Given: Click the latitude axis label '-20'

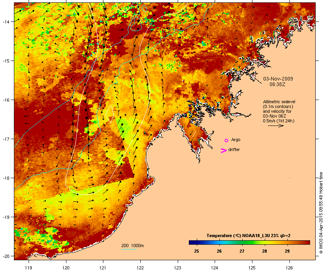Looking at the screenshot, I should (6, 256).
